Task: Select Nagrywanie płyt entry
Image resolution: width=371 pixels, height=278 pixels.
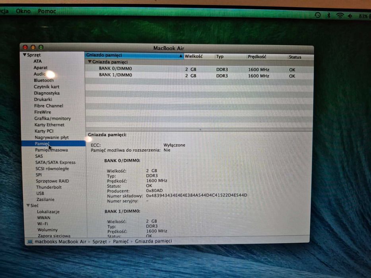Action: [52, 137]
